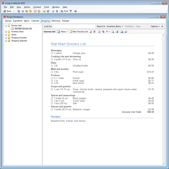169x169 pixels.
Task: Switch to the Reference tab
Action: 56,21
